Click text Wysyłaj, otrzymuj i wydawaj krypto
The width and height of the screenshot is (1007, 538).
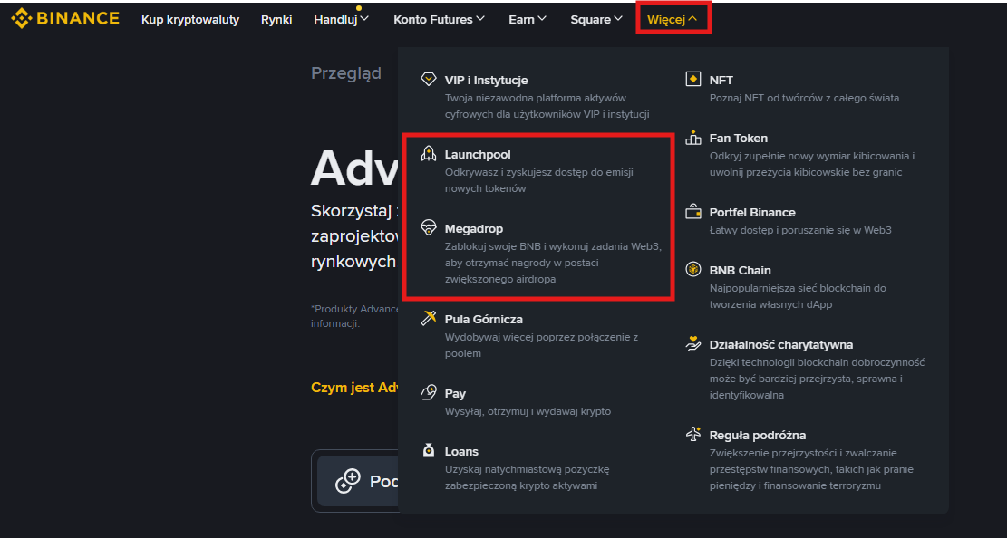tap(528, 411)
